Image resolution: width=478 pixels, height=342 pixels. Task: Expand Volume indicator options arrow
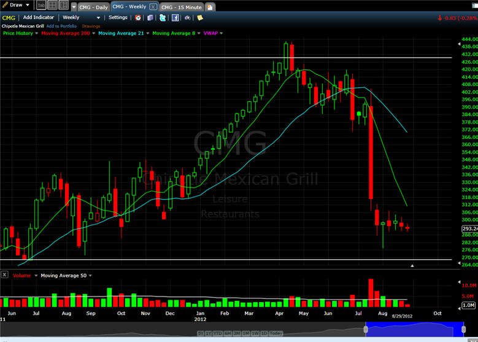[36, 276]
